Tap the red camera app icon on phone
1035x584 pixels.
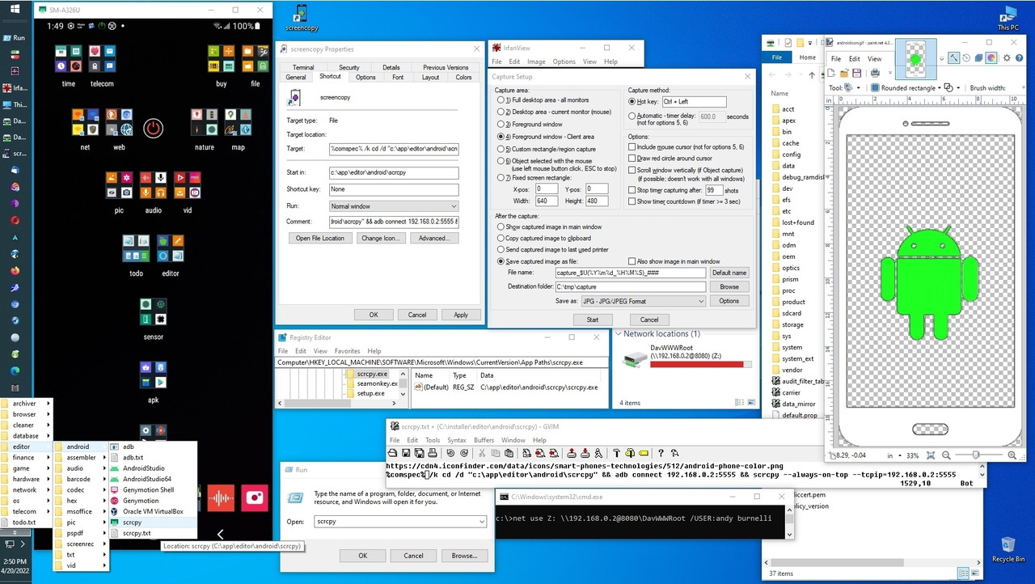pos(256,498)
